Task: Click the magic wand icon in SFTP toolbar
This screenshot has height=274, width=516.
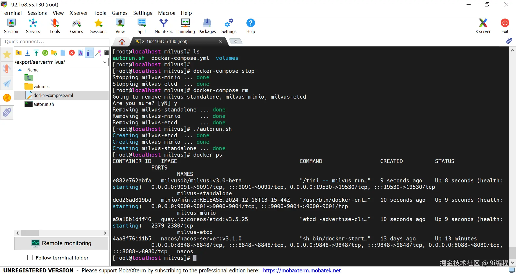Action: coord(98,53)
